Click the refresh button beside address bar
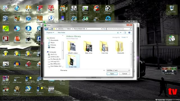 tap(104, 29)
